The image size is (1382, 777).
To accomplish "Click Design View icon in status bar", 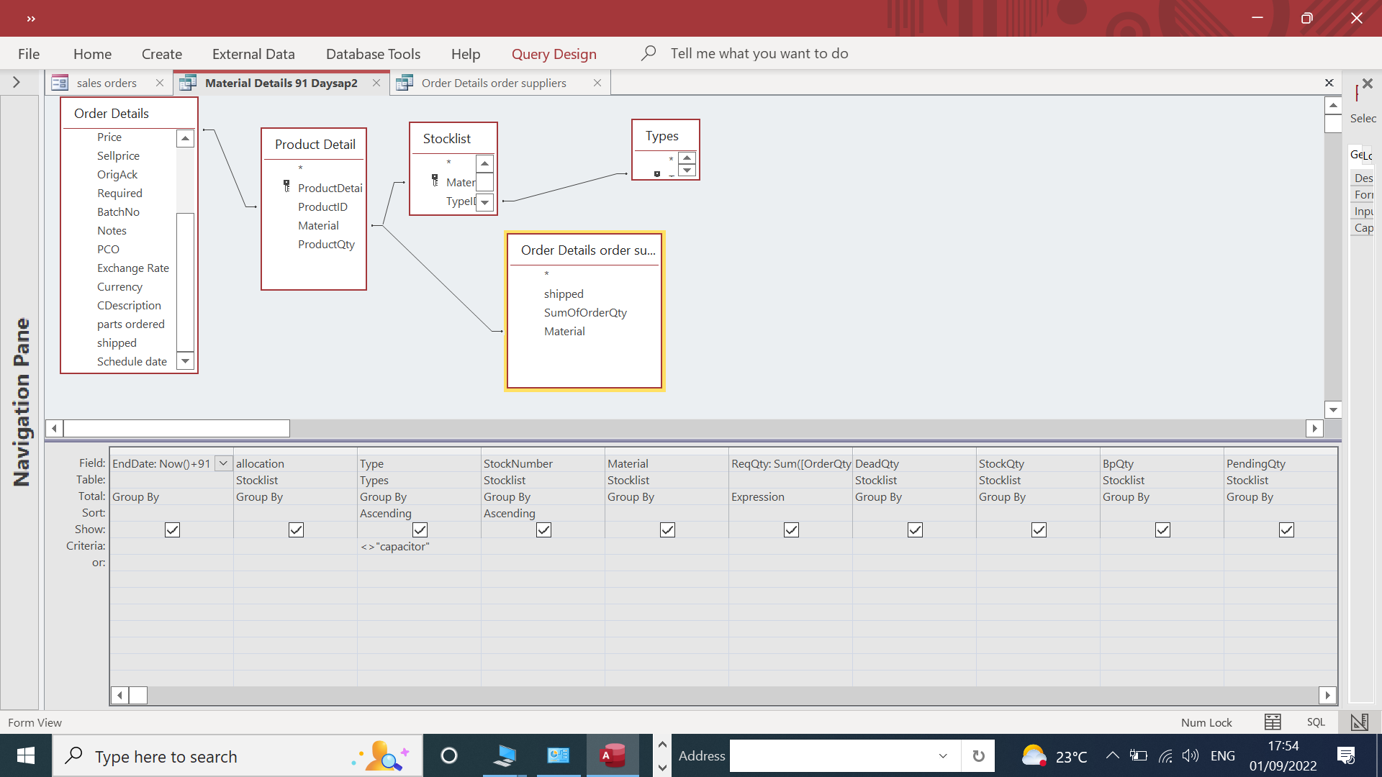I will pyautogui.click(x=1359, y=722).
